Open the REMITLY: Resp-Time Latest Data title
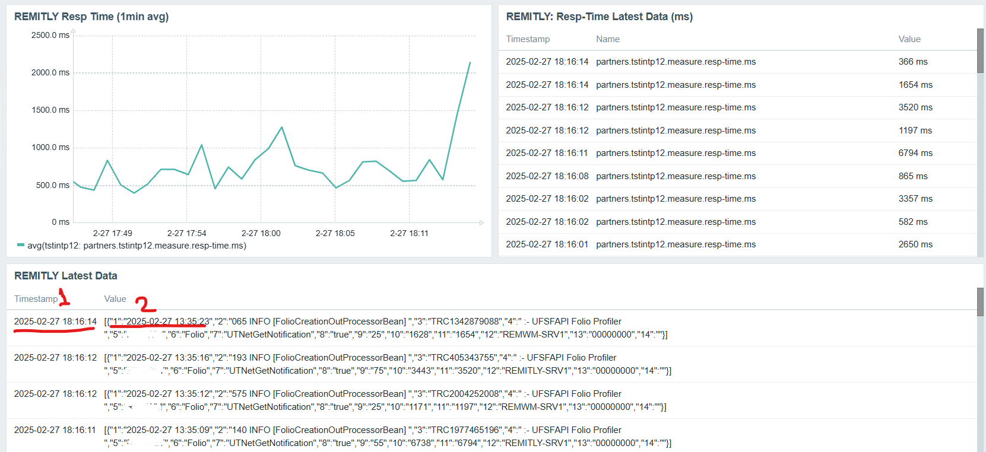 [599, 17]
